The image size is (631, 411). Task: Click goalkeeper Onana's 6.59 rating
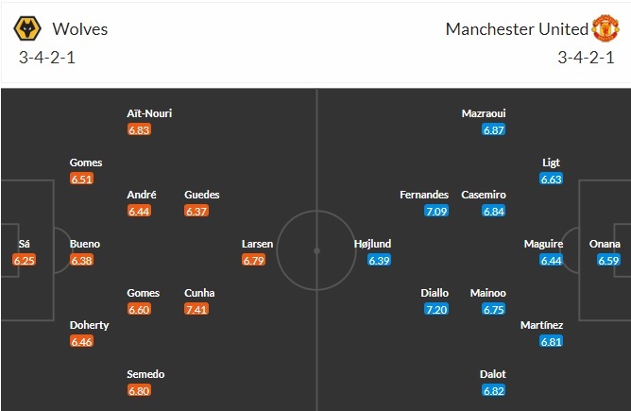608,260
